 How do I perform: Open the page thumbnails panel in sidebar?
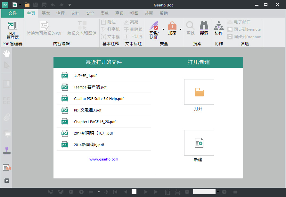7,101
